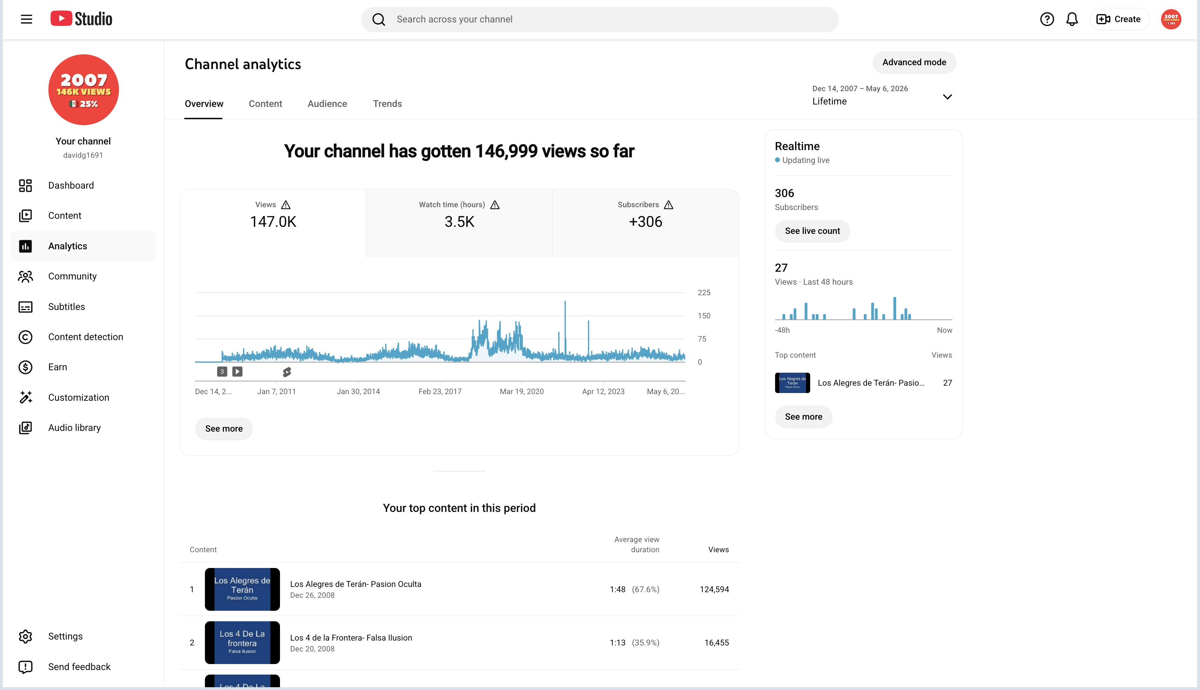Open the notifications bell
The image size is (1200, 690).
point(1072,19)
